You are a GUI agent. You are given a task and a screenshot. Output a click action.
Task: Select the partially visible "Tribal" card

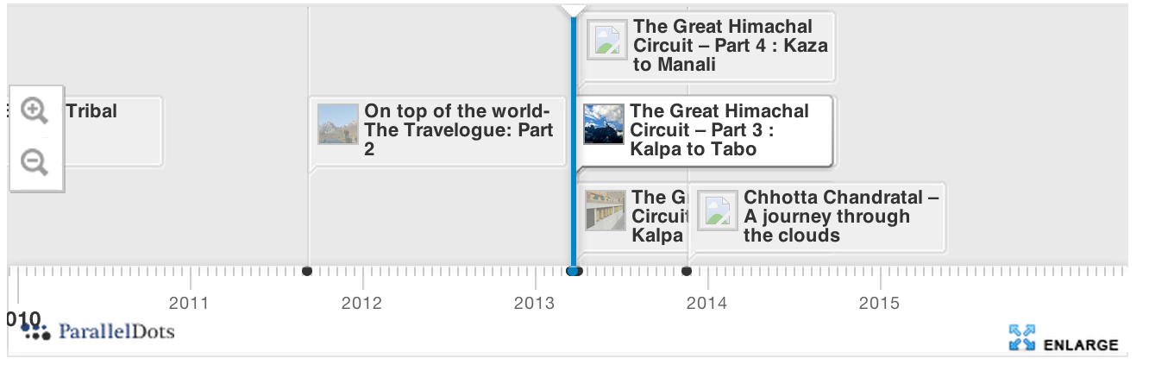click(x=112, y=129)
